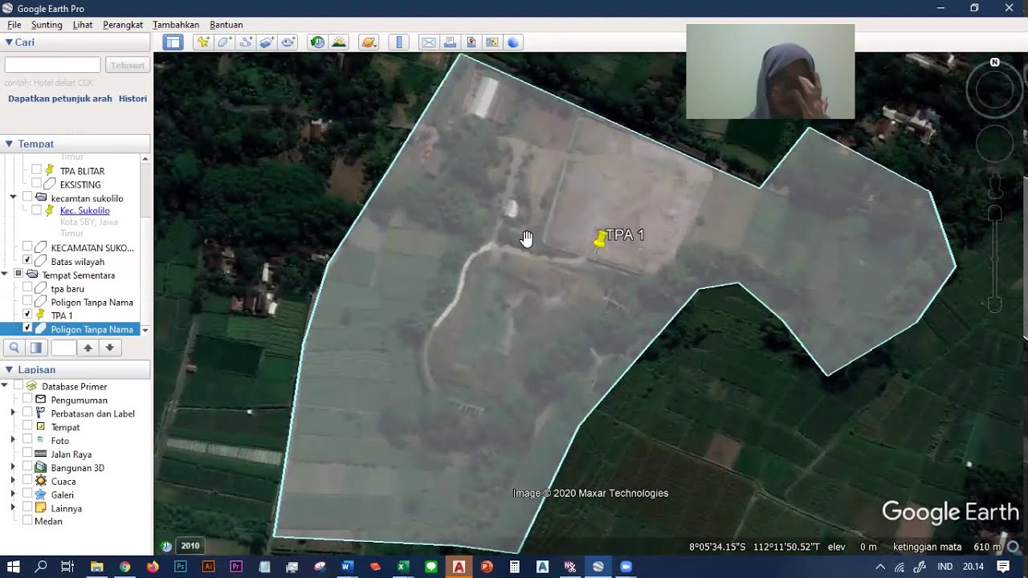
Task: Collapse the Cari panel triangle
Action: click(9, 43)
